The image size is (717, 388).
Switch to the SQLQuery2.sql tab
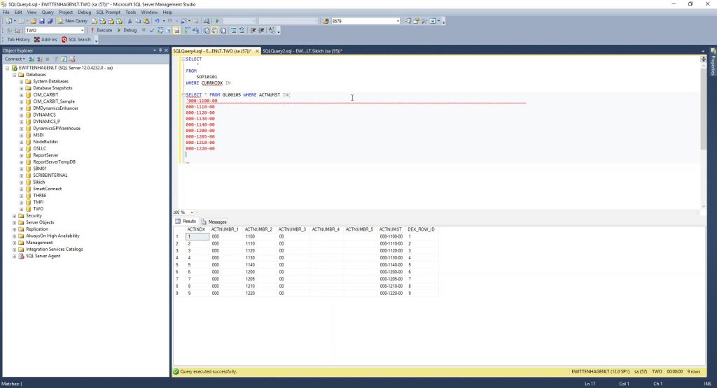[x=302, y=51]
